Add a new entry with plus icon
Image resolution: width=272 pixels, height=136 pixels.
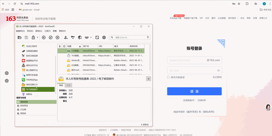(x=44, y=37)
